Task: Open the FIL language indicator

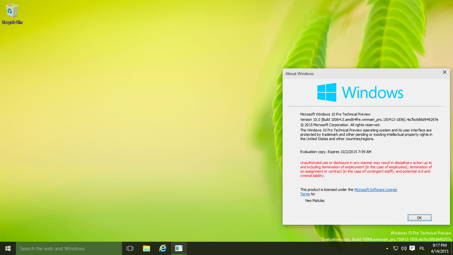Action: (x=422, y=248)
